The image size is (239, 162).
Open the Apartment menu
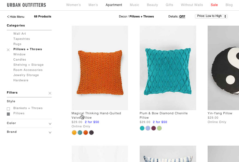114,5
